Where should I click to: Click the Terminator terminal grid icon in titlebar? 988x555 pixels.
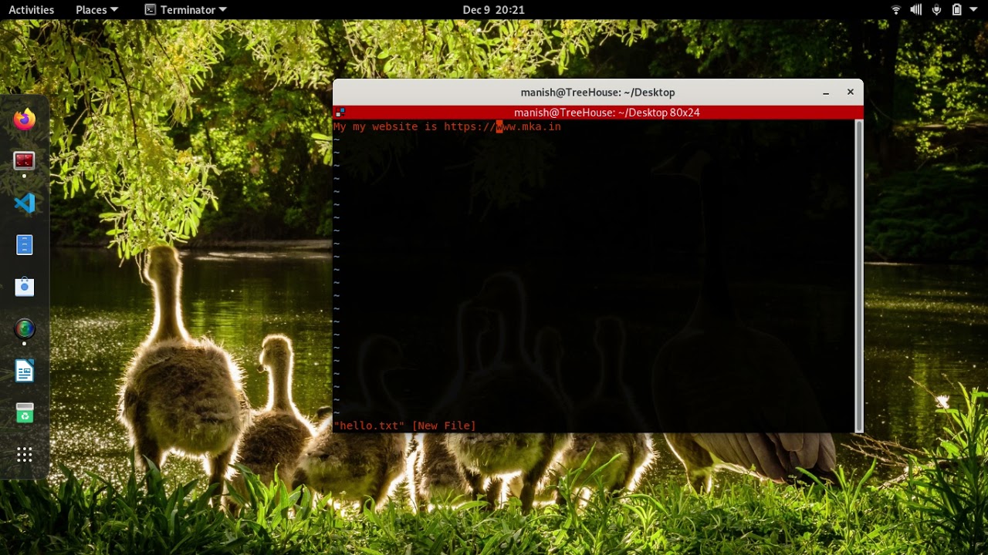click(x=340, y=113)
